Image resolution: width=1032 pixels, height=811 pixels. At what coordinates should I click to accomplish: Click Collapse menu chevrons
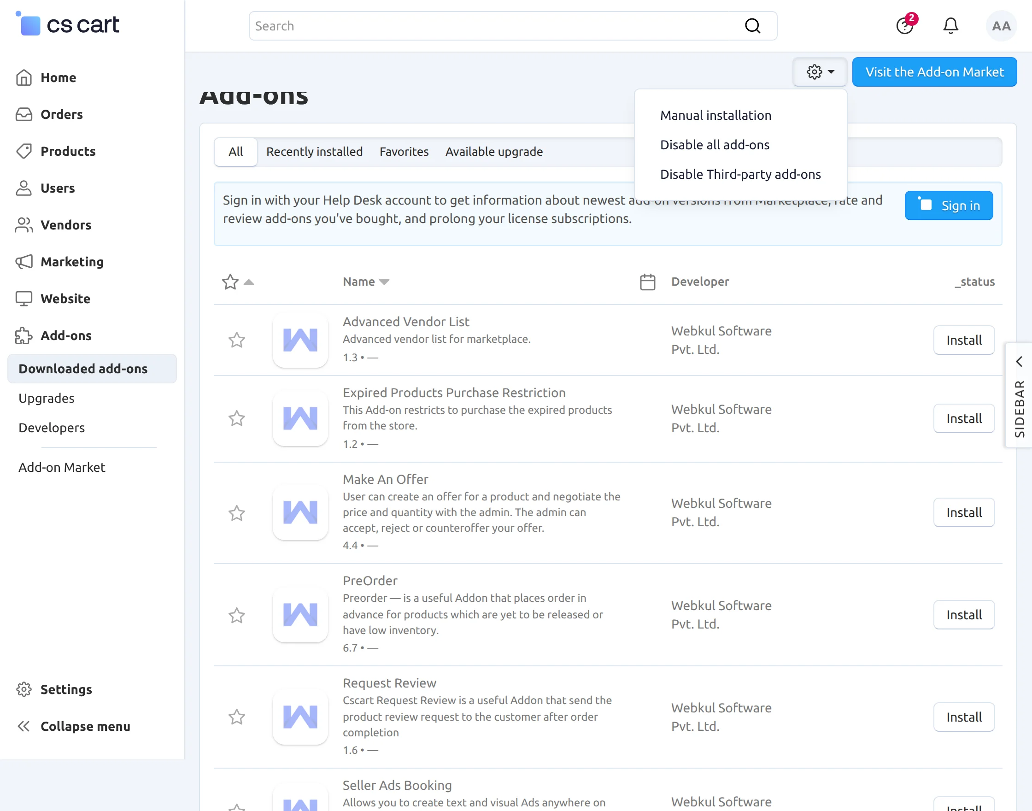[x=24, y=726]
